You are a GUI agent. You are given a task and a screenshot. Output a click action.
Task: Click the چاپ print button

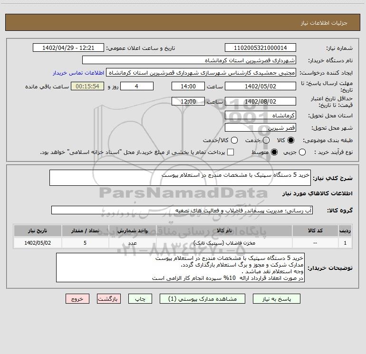pyautogui.click(x=140, y=299)
